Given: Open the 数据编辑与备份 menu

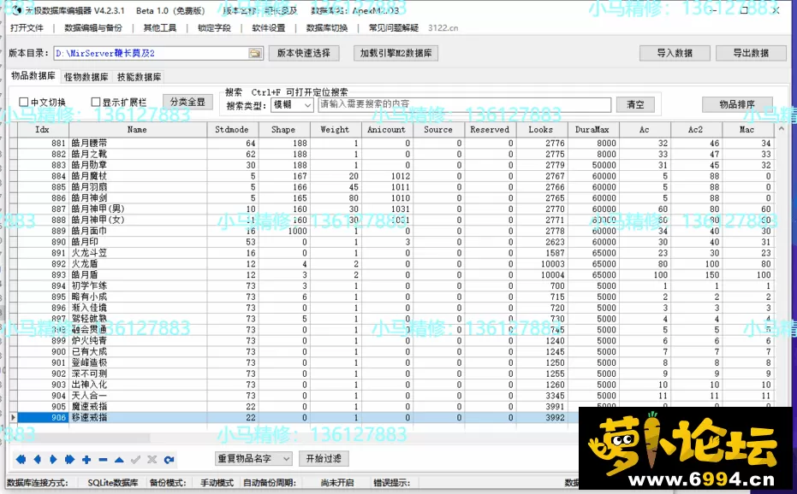Looking at the screenshot, I should 93,28.
